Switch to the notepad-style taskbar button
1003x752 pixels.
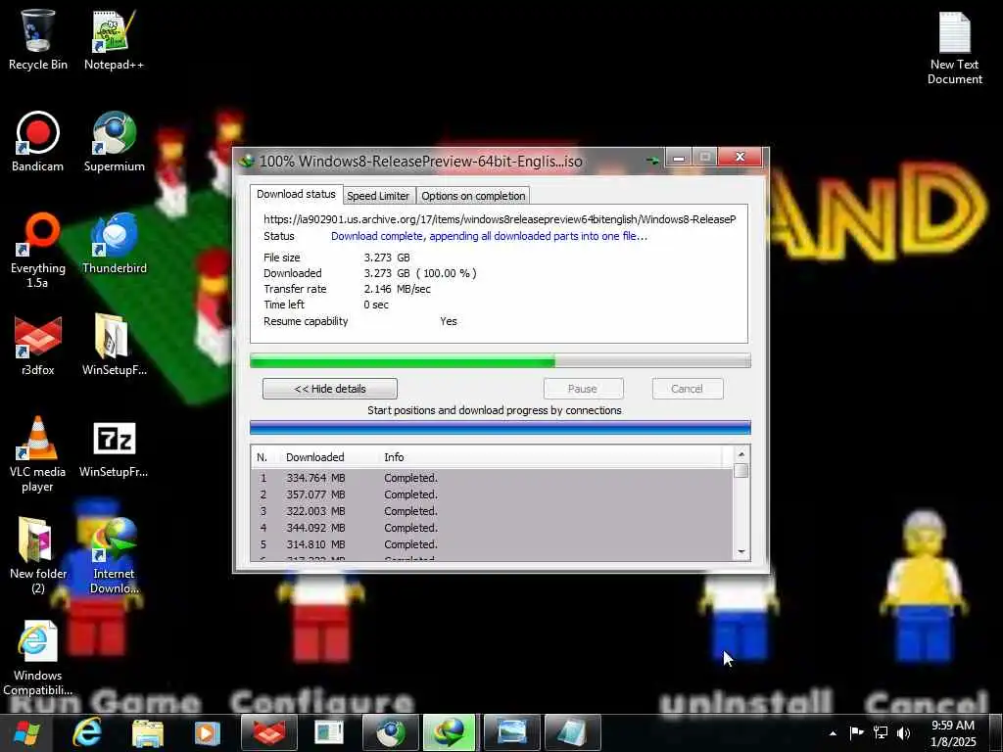(x=572, y=732)
